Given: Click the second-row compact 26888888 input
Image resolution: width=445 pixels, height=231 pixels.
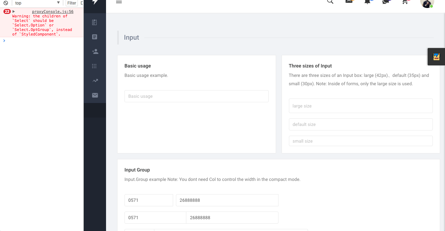Looking at the screenshot, I should pos(232,218).
